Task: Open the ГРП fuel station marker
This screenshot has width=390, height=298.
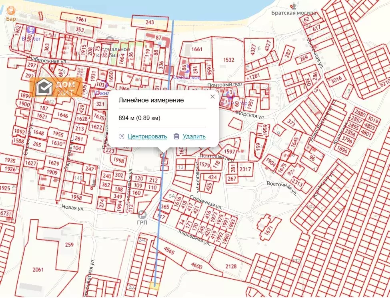Action: [x=142, y=215]
